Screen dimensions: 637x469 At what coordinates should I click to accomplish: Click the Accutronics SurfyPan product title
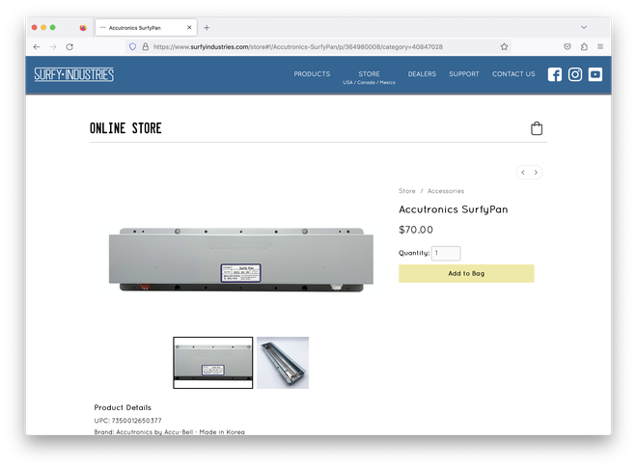point(454,209)
